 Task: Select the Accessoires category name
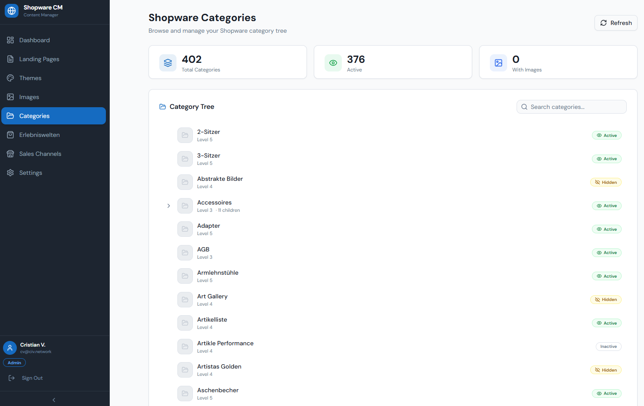click(214, 202)
